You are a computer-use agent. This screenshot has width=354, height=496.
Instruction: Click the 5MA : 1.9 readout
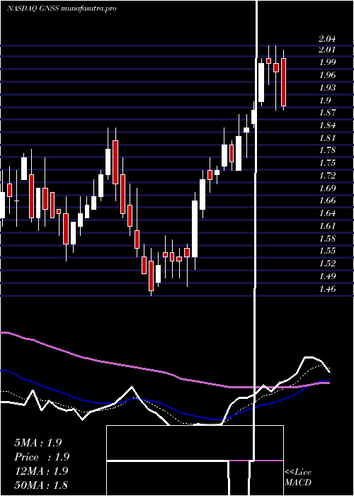click(x=38, y=443)
